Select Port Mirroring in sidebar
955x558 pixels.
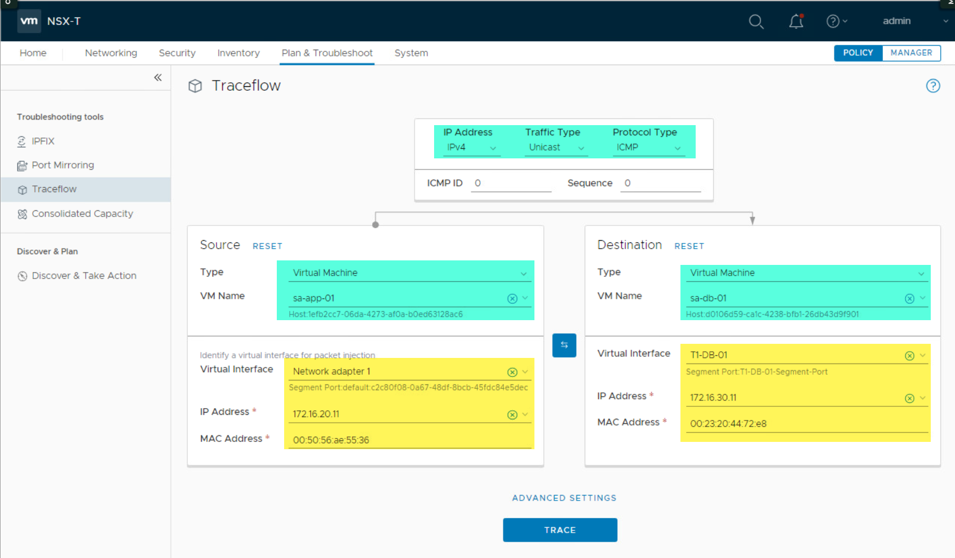click(63, 165)
